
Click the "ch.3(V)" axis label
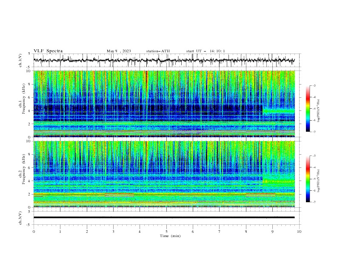click(20, 218)
